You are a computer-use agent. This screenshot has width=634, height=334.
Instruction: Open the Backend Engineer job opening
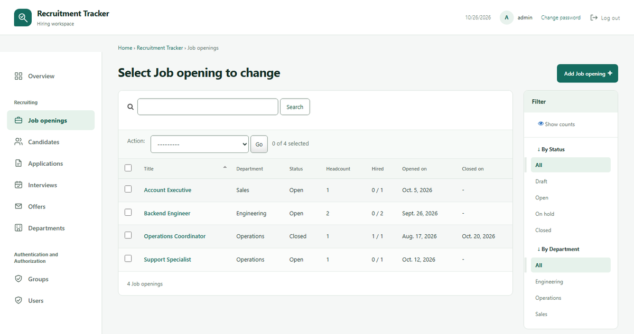[x=167, y=213]
